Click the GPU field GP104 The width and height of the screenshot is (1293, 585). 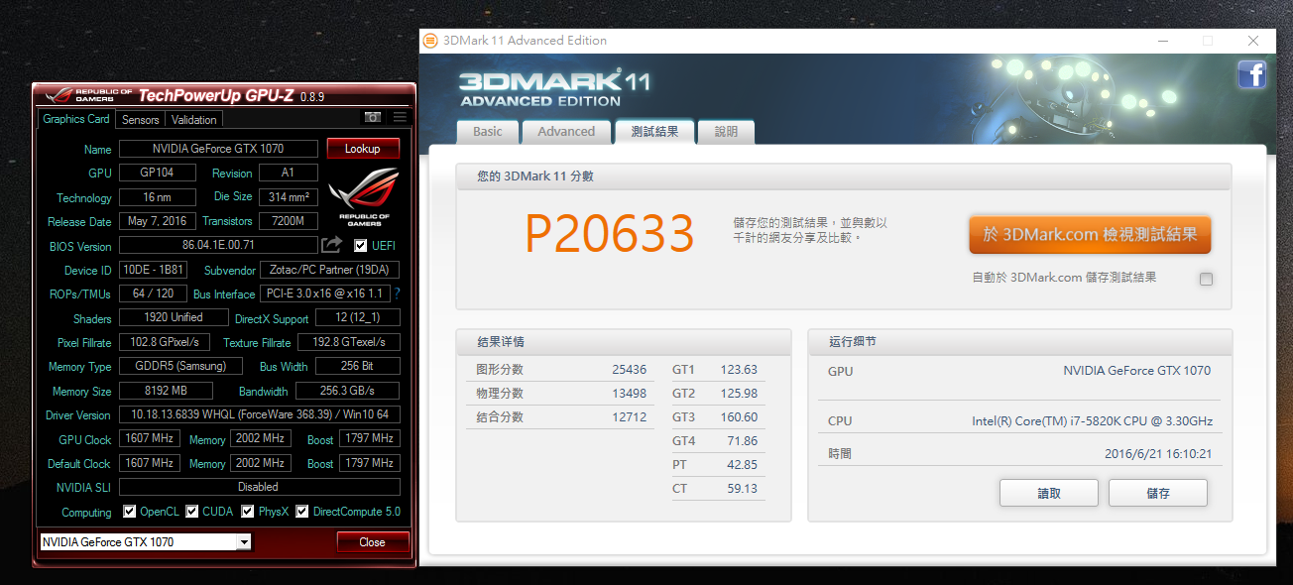pyautogui.click(x=157, y=173)
